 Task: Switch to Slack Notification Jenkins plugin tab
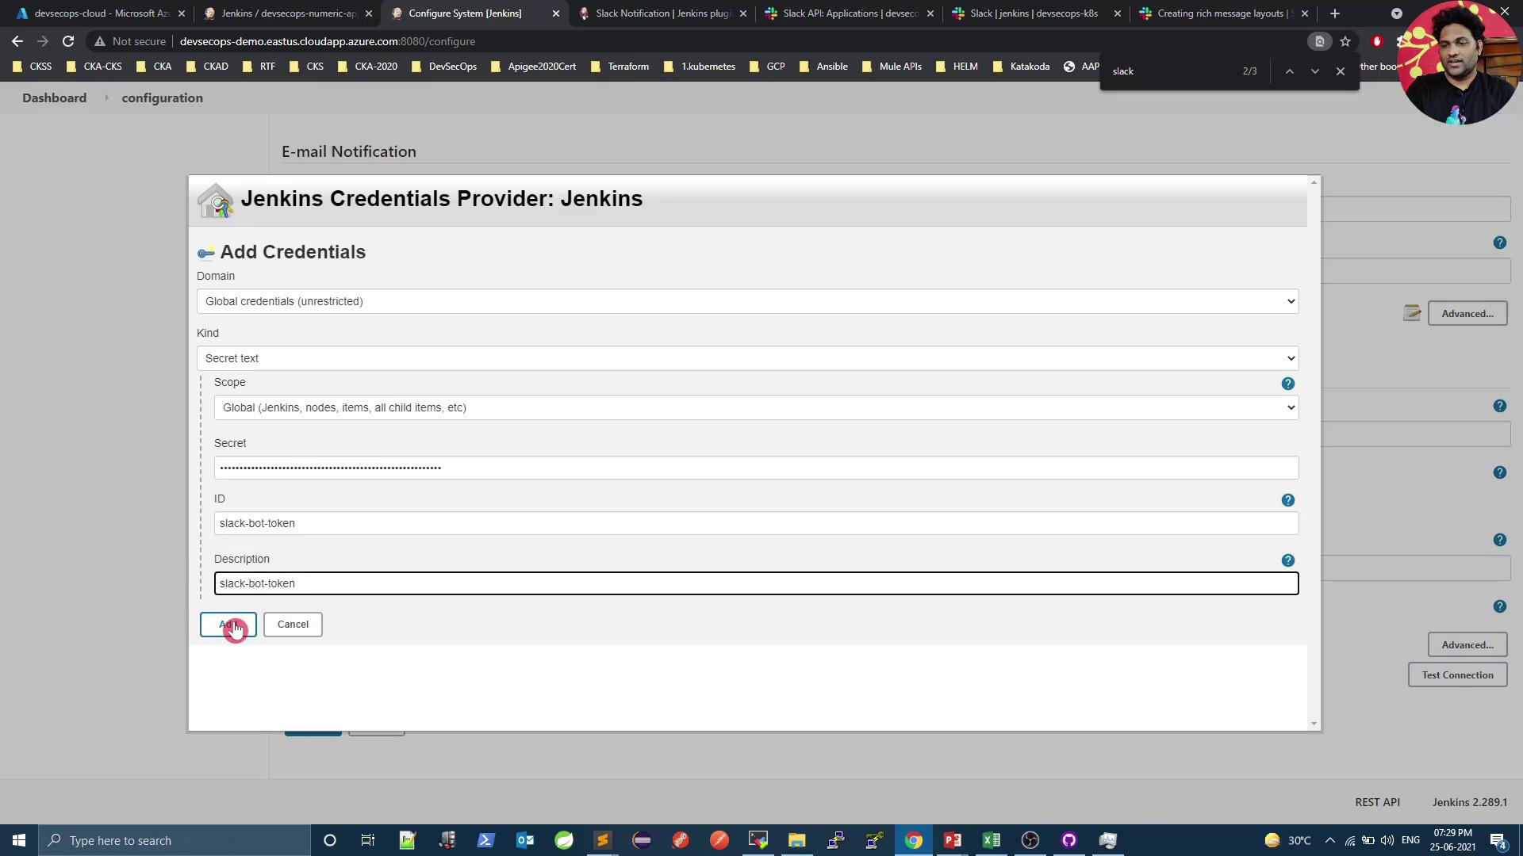tap(662, 13)
